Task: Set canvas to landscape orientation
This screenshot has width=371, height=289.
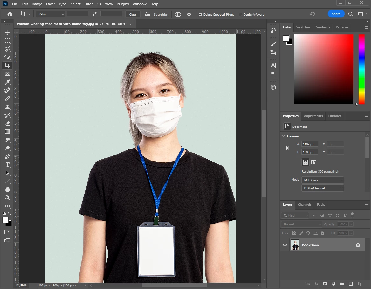Action: pos(314,162)
